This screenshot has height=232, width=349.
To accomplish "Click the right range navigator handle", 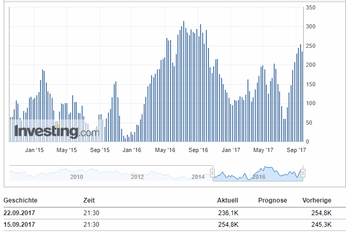I will click(x=303, y=173).
